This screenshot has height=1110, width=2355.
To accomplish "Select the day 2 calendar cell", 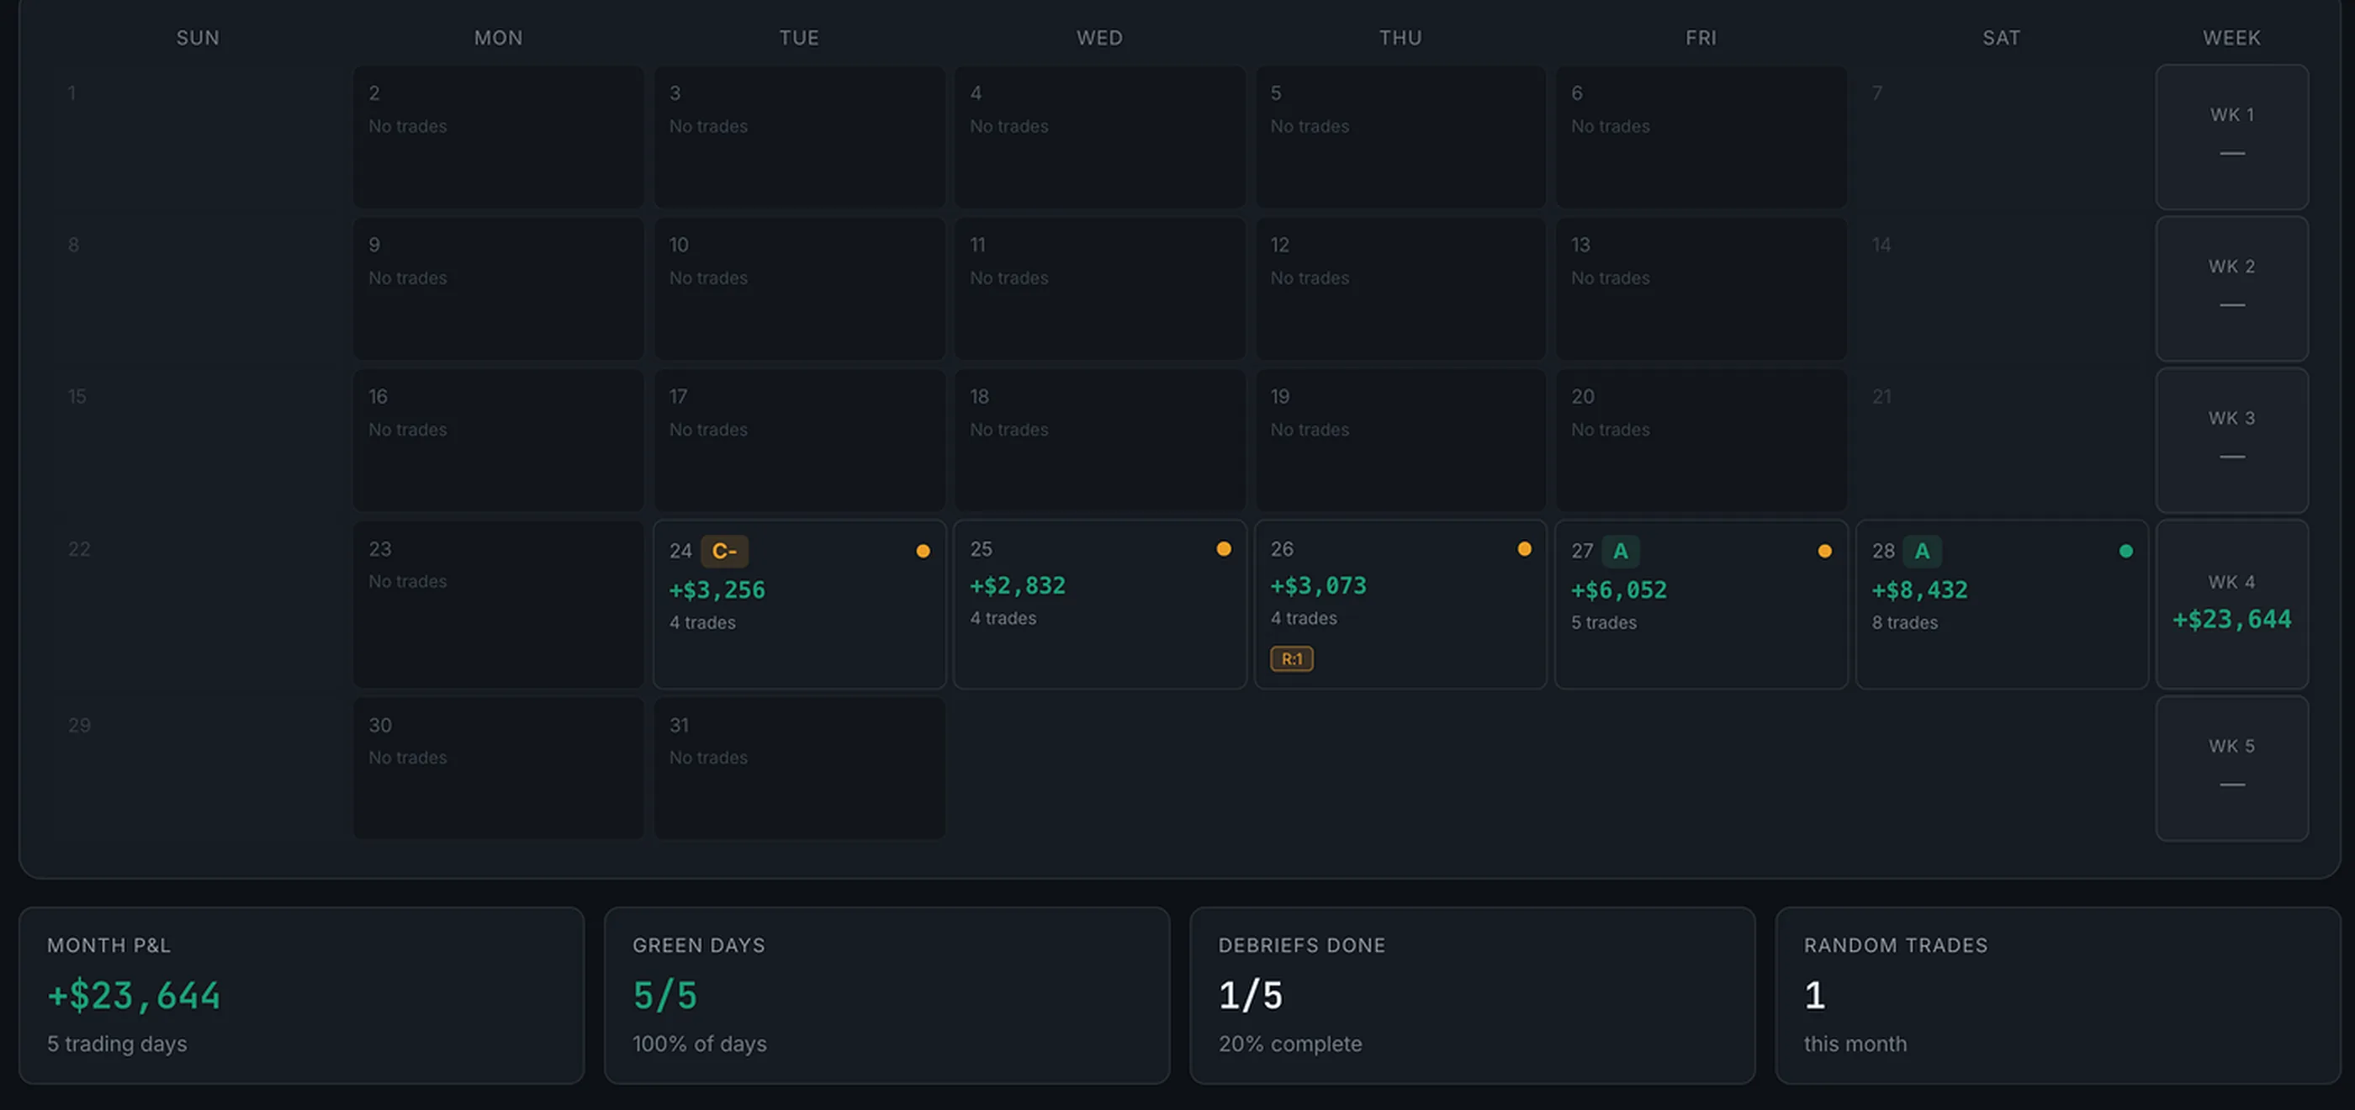I will click(498, 137).
